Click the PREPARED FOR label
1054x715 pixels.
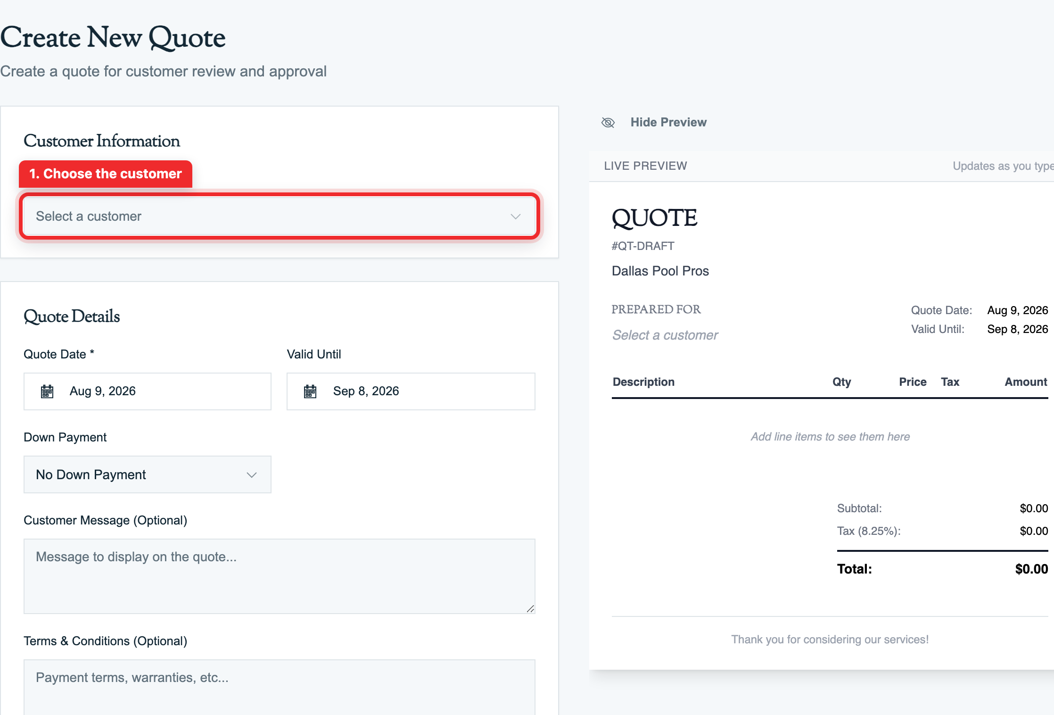[656, 309]
